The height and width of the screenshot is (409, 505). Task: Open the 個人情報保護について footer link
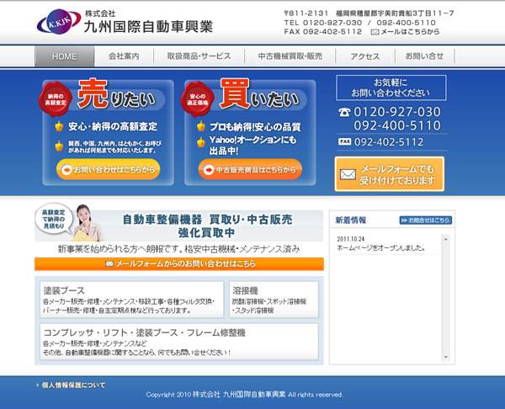[73, 385]
